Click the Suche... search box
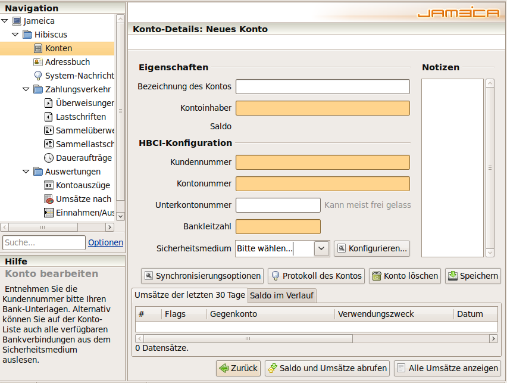Viewport: 507px width, 383px height. (44, 242)
